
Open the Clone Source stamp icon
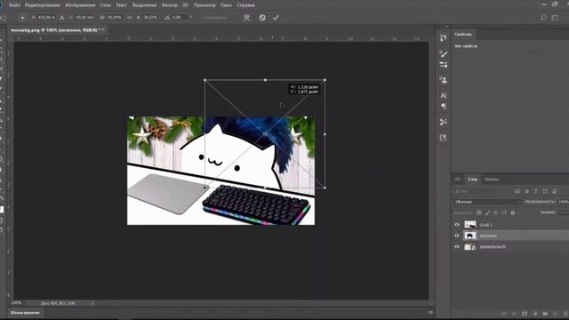[x=443, y=80]
